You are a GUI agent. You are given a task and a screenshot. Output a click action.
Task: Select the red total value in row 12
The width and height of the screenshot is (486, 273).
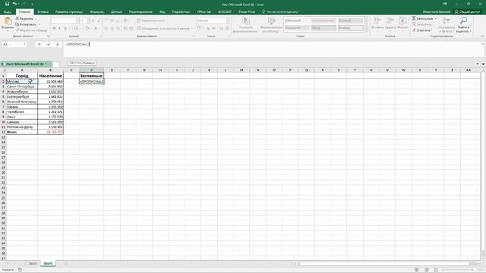(x=50, y=132)
